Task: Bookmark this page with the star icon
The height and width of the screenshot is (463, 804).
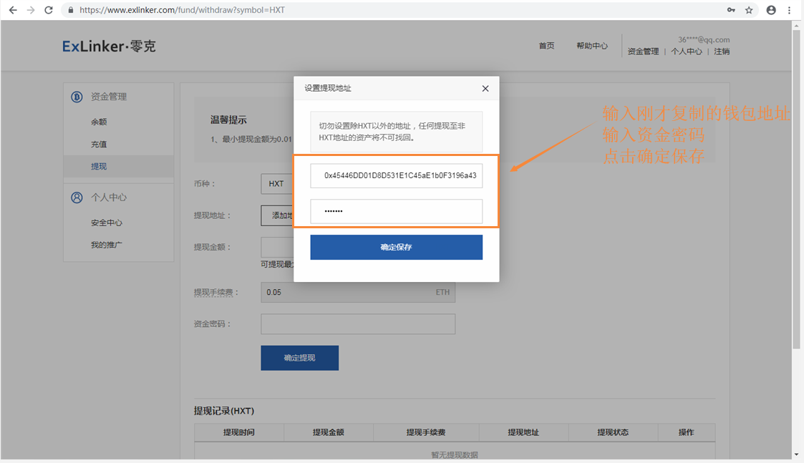Action: [749, 10]
